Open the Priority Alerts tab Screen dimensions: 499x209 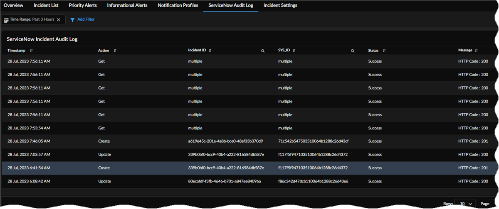click(x=83, y=5)
